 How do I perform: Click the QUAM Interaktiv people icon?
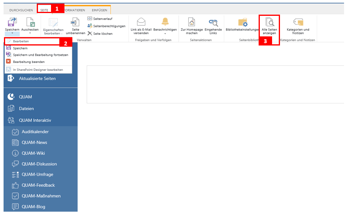point(11,120)
